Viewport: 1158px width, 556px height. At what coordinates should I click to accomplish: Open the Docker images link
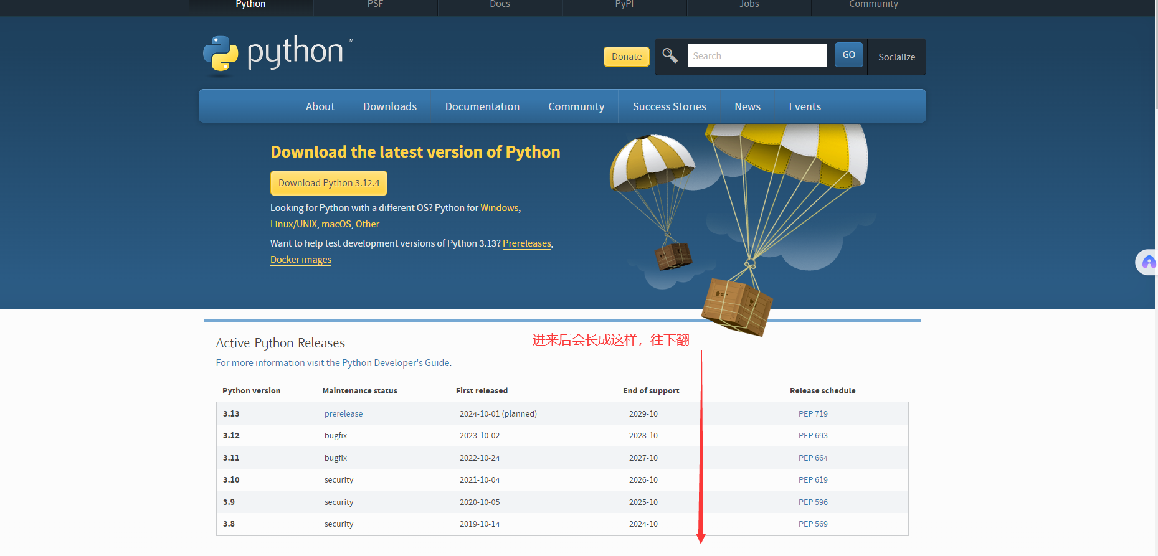tap(301, 260)
